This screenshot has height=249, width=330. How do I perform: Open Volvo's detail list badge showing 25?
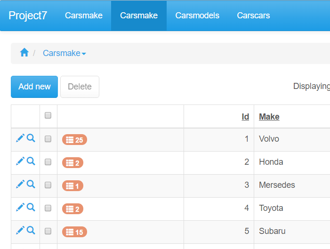[74, 140]
